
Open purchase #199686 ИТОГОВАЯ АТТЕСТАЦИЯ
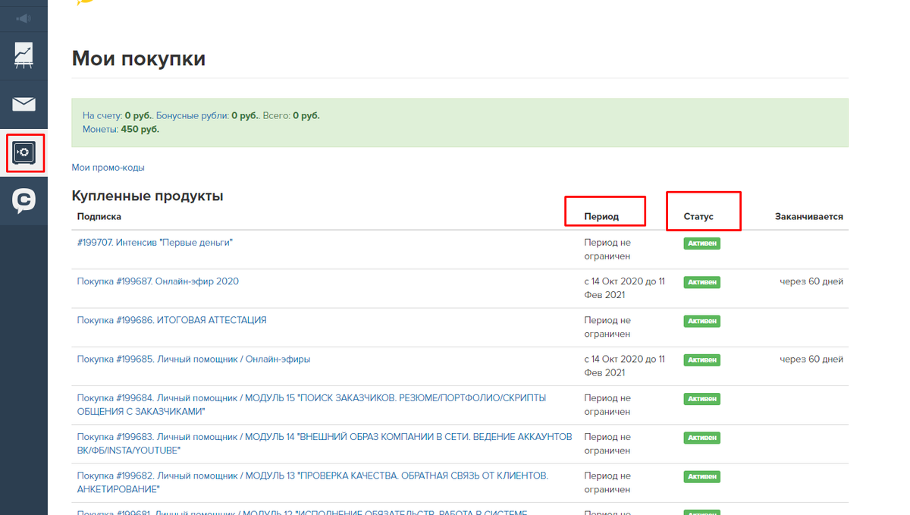click(x=171, y=320)
